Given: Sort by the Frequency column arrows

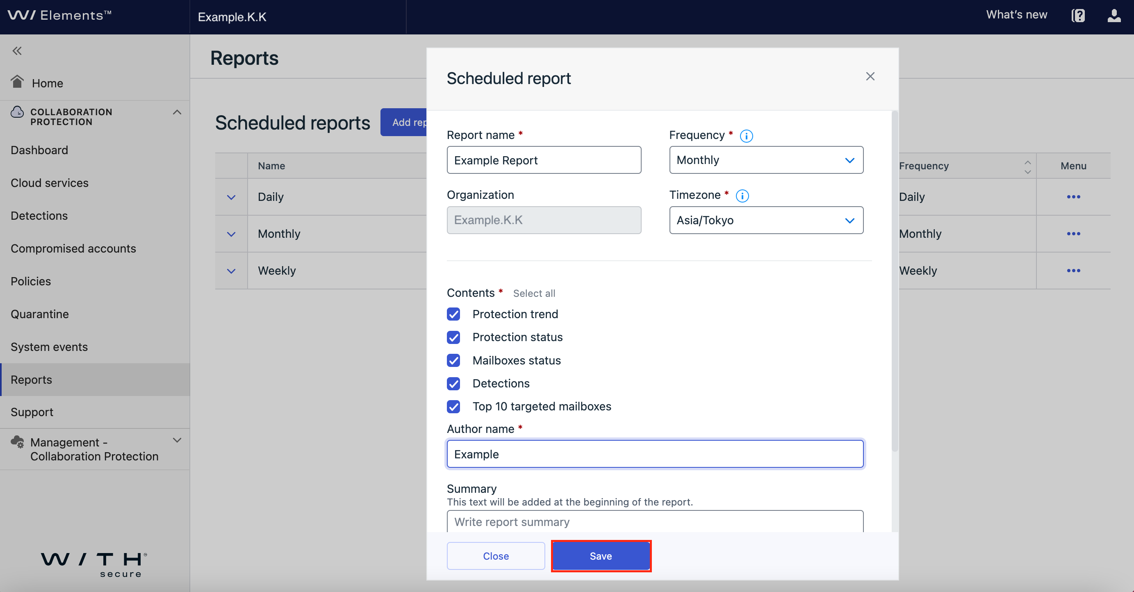Looking at the screenshot, I should 1027,167.
